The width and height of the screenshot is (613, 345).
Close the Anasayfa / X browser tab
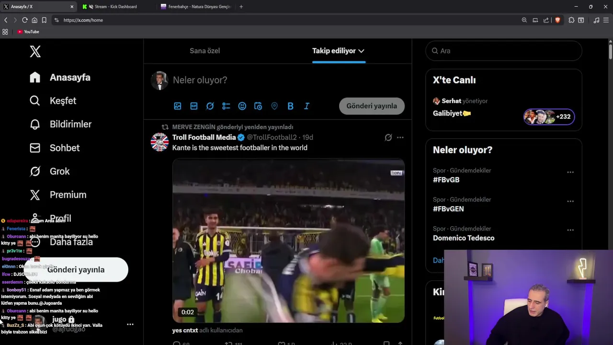[72, 7]
